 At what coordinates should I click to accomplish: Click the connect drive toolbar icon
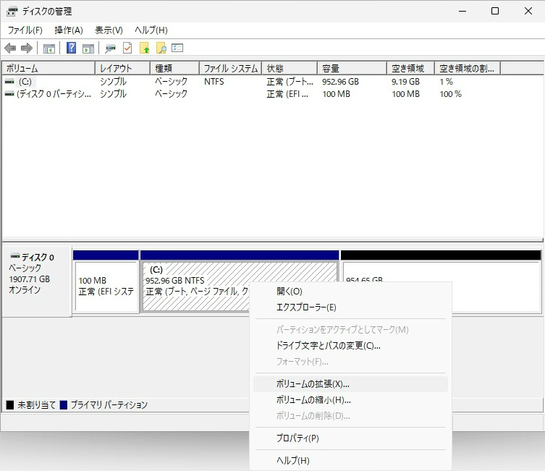(x=110, y=48)
